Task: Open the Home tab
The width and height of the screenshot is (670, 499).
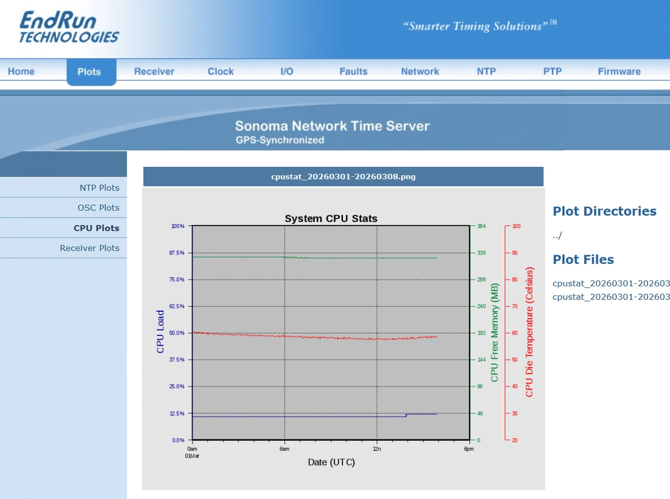Action: coord(21,71)
